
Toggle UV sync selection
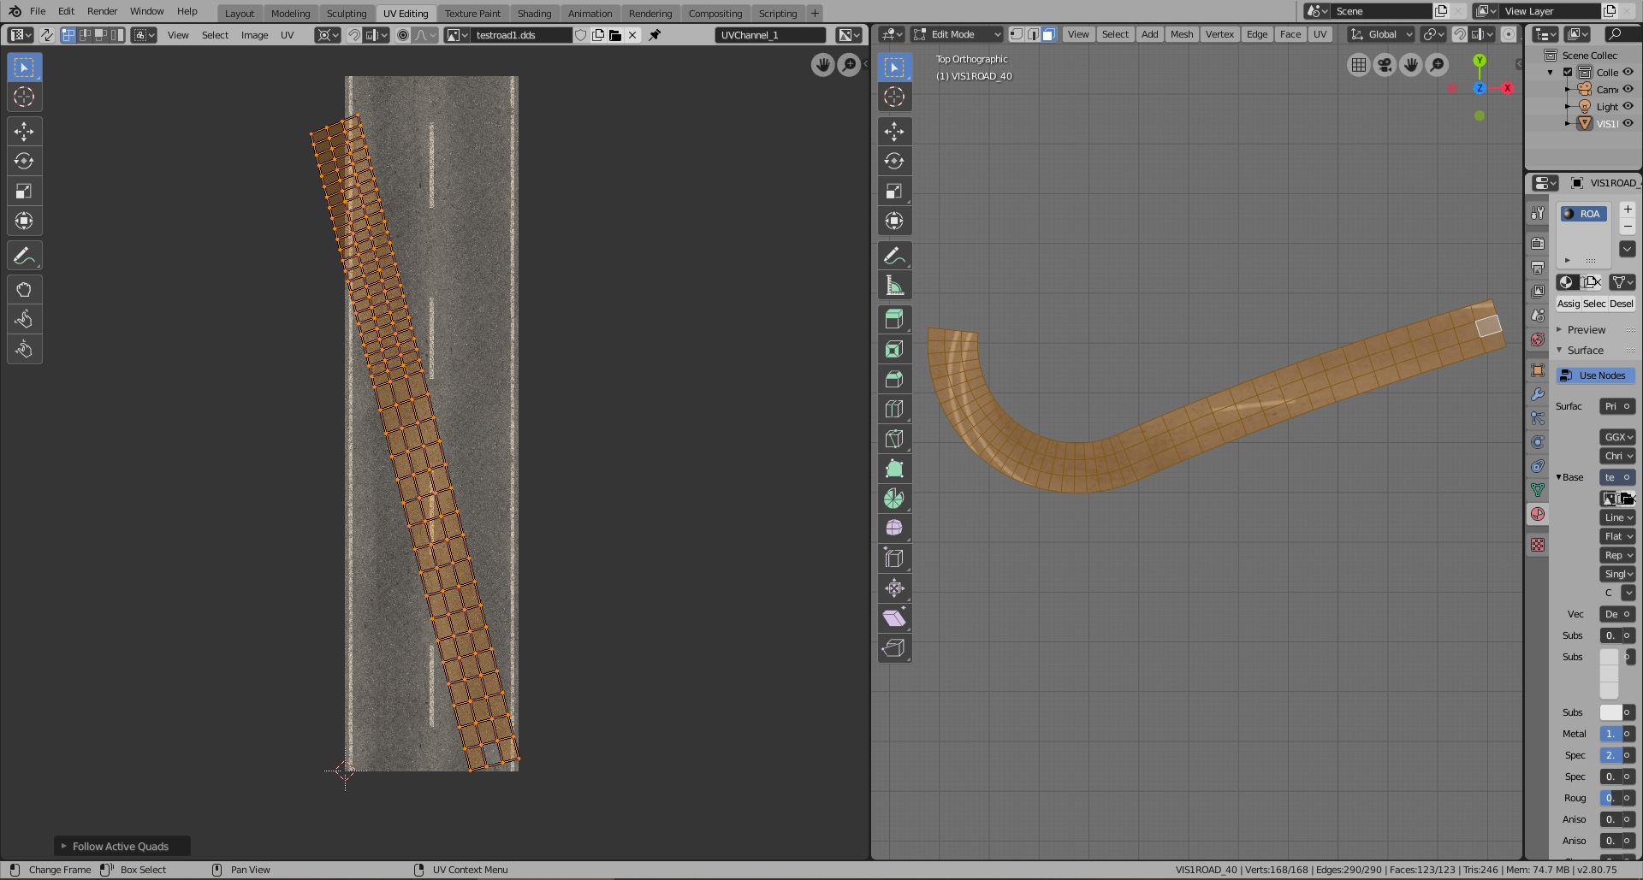click(x=46, y=35)
